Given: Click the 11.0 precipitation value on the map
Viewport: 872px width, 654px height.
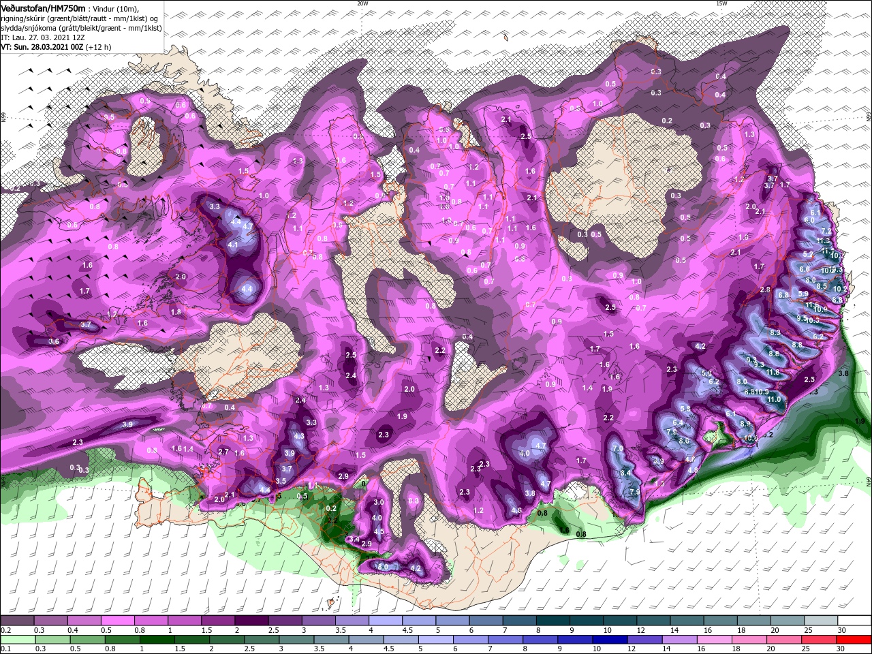Looking at the screenshot, I should [x=775, y=400].
